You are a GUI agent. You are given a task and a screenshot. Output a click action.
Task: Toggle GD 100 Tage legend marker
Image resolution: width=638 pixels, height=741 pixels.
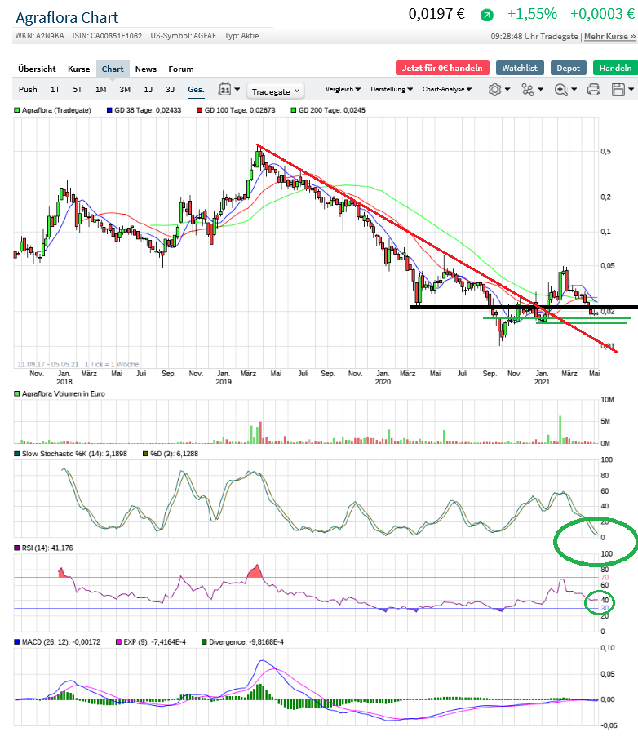[x=199, y=110]
